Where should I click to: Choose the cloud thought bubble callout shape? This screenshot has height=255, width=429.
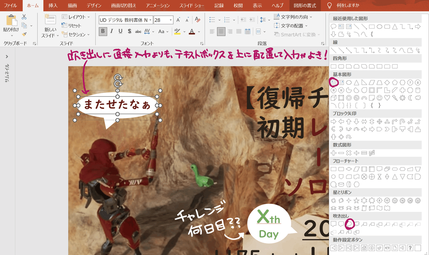356,224
